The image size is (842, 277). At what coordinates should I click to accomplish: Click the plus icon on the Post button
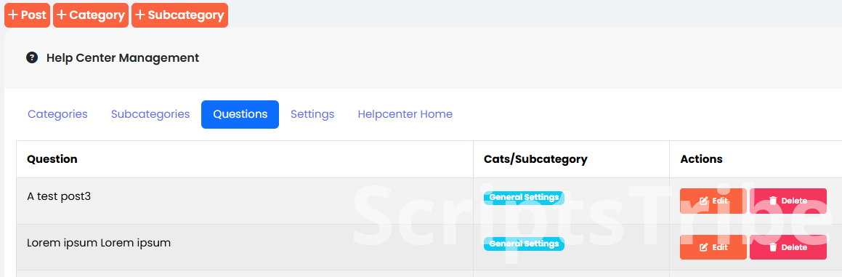coord(13,15)
